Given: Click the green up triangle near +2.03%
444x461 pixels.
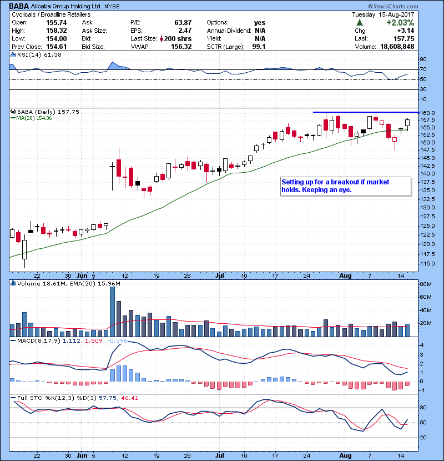Looking at the screenshot, I should 359,23.
